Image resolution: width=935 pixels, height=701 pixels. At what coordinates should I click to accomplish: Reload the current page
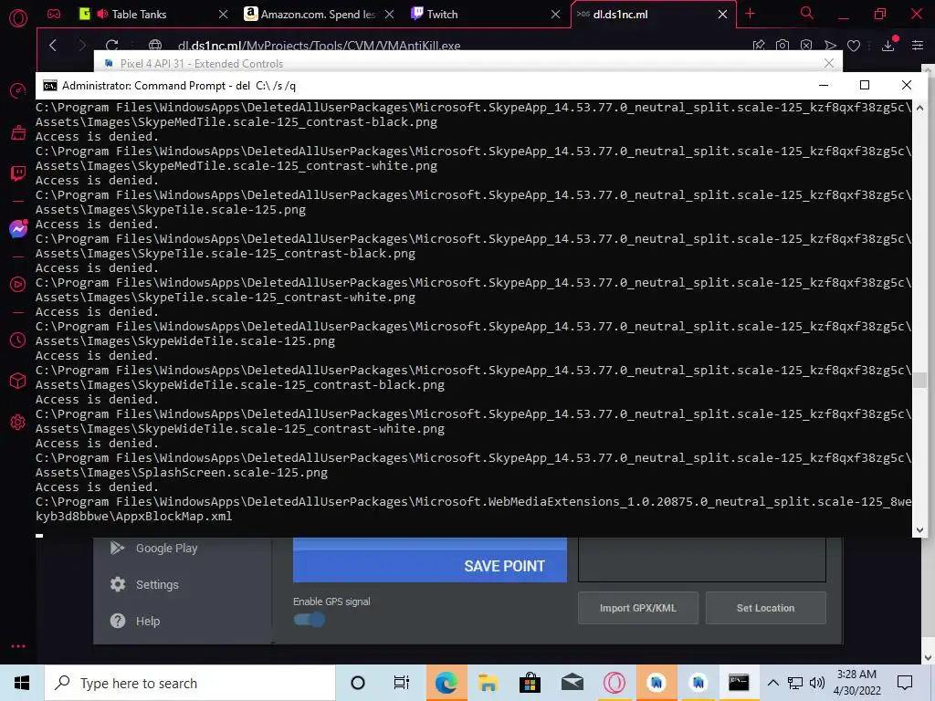coord(111,46)
